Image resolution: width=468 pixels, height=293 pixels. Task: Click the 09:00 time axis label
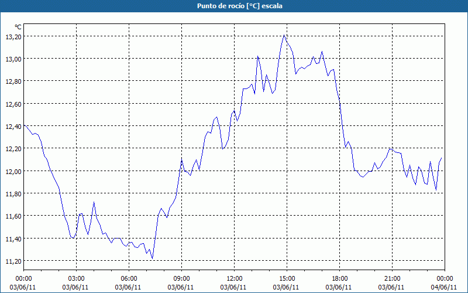pyautogui.click(x=182, y=278)
